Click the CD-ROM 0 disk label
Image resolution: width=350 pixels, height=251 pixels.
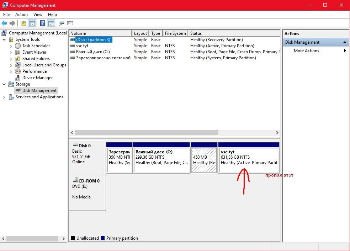point(89,181)
